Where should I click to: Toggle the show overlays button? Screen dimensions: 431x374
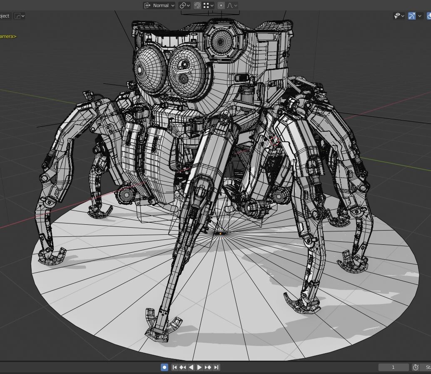(x=429, y=16)
